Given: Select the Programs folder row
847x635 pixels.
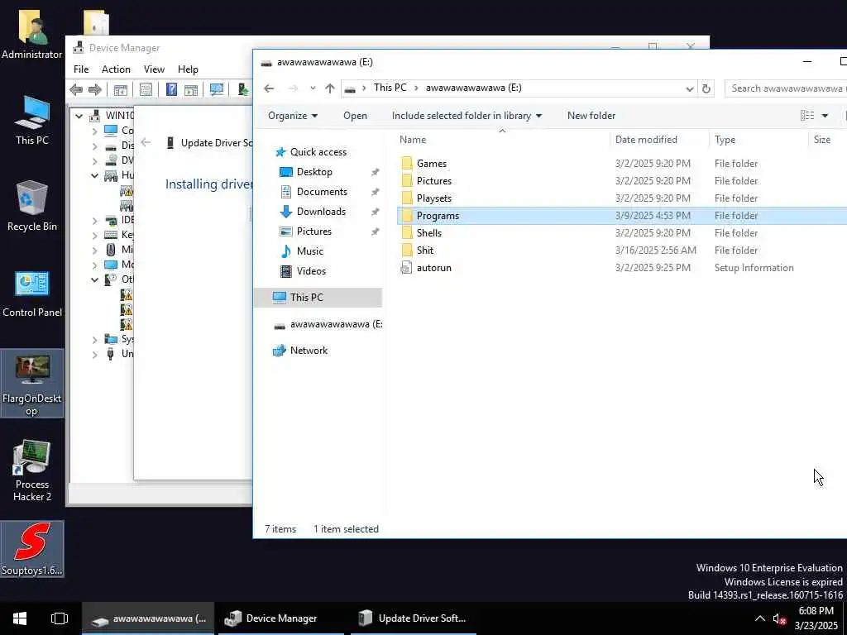Looking at the screenshot, I should click(622, 216).
